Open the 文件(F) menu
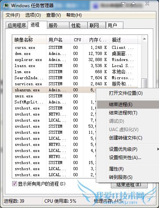The image size is (159, 208). [x=13, y=15]
